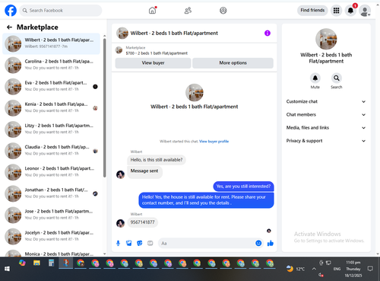This screenshot has height=281, width=380.
Task: Expand the Privacy & support section
Action: pos(326,141)
